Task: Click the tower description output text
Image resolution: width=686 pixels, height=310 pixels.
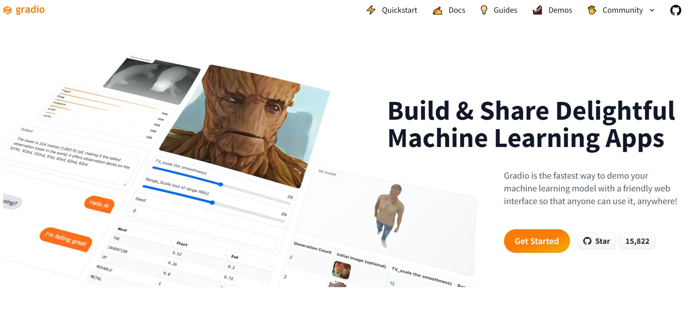Action: (69, 152)
